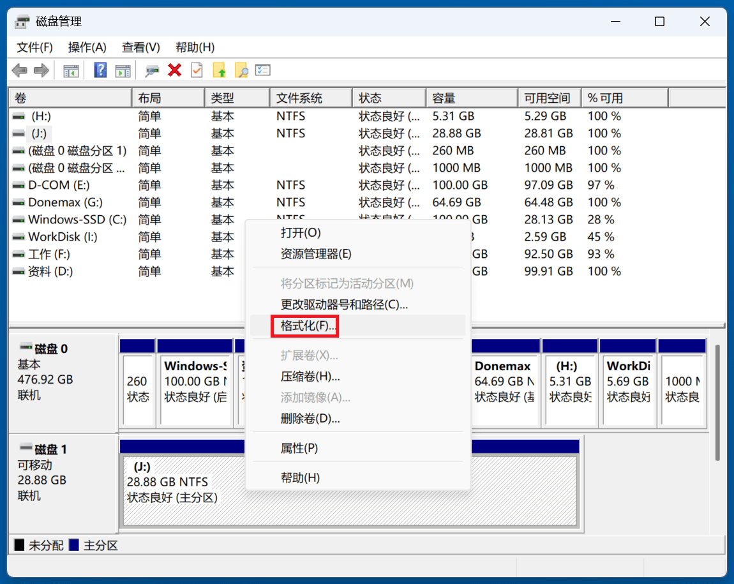Sort by the 容量 column header
Viewport: 734px width, 584px height.
point(471,98)
